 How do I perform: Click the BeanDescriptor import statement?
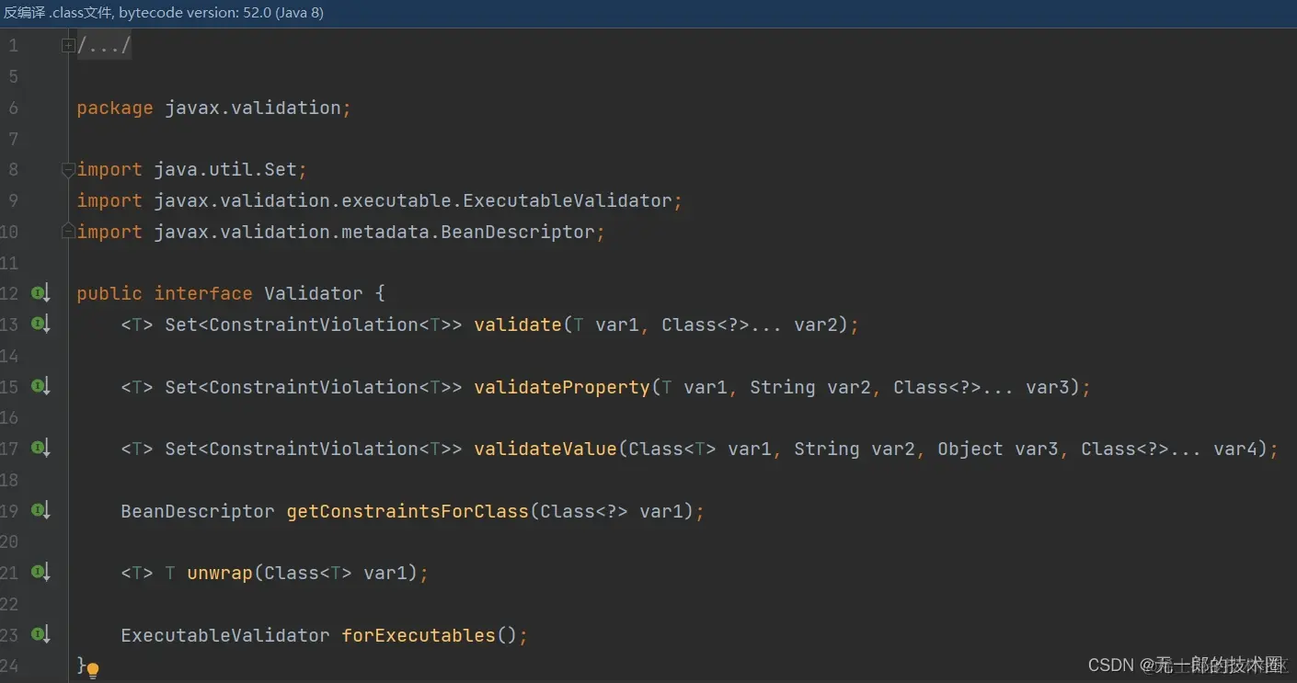pyautogui.click(x=341, y=232)
